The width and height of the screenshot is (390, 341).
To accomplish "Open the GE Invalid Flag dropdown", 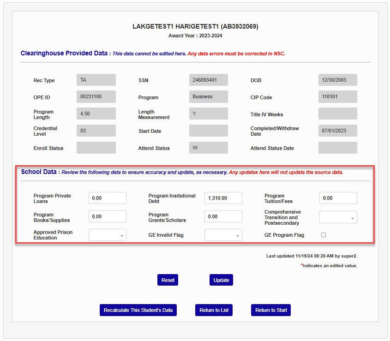I will click(223, 235).
